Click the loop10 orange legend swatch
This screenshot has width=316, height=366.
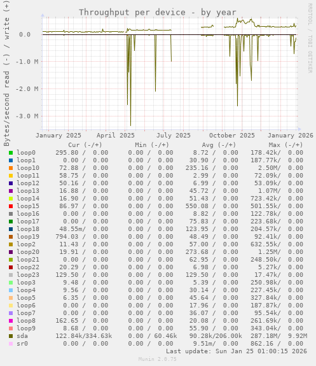[11, 168]
